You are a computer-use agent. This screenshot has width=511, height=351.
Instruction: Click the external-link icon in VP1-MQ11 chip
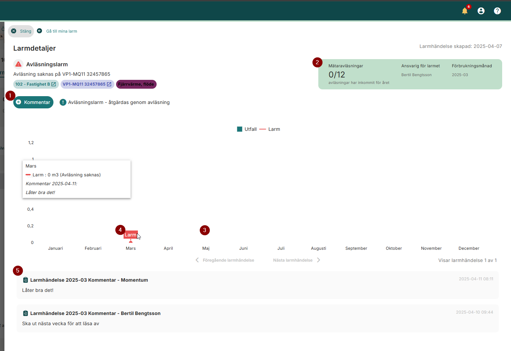109,84
